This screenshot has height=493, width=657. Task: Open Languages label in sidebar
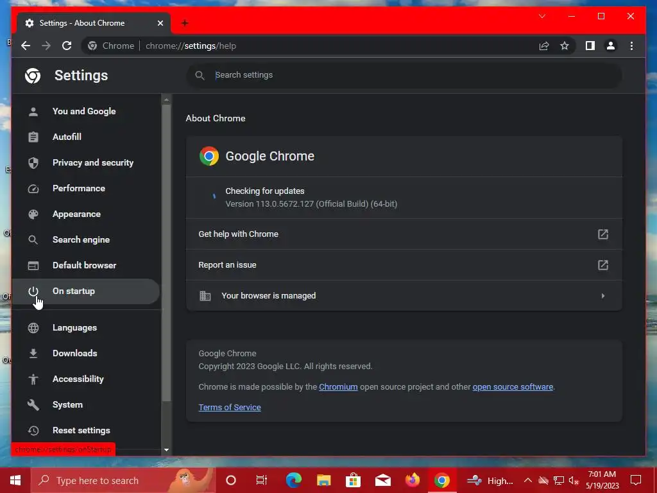[74, 328]
